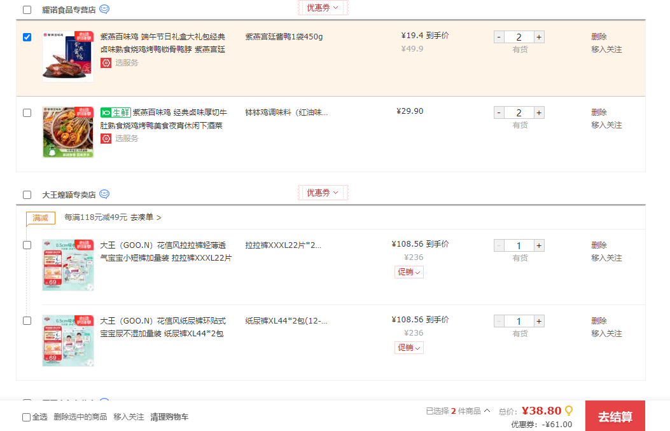Check the 纸尿裤XL44*2包 item checkbox
Viewport: 670px width, 431px height.
27,320
